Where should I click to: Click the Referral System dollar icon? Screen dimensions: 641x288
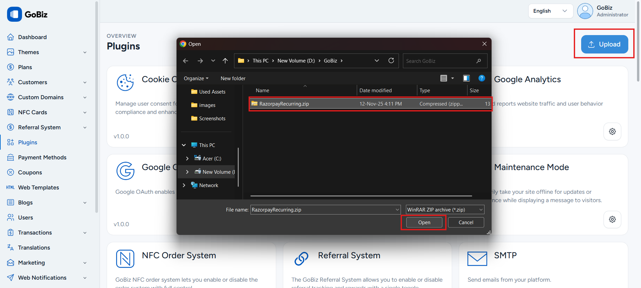click(11, 127)
